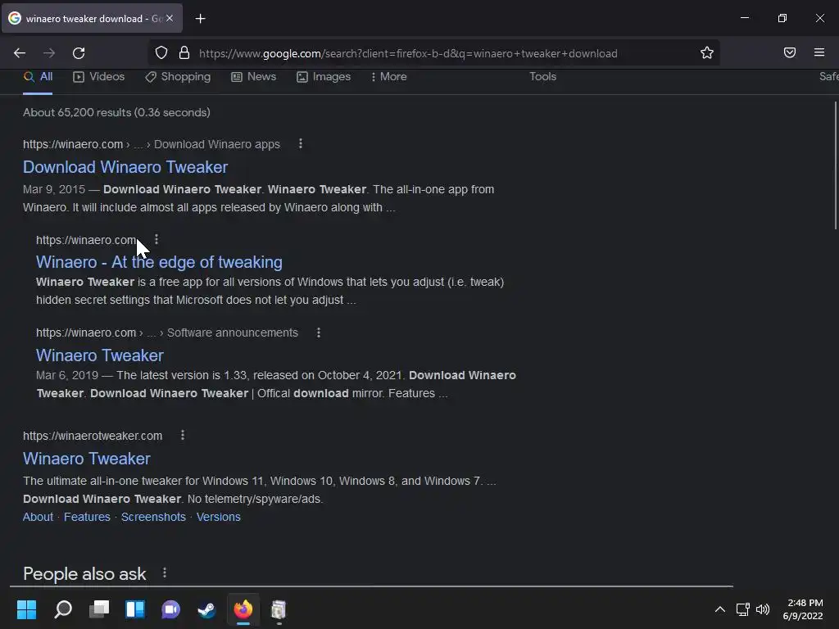
Task: Open Steam from the taskbar
Action: tap(206, 609)
